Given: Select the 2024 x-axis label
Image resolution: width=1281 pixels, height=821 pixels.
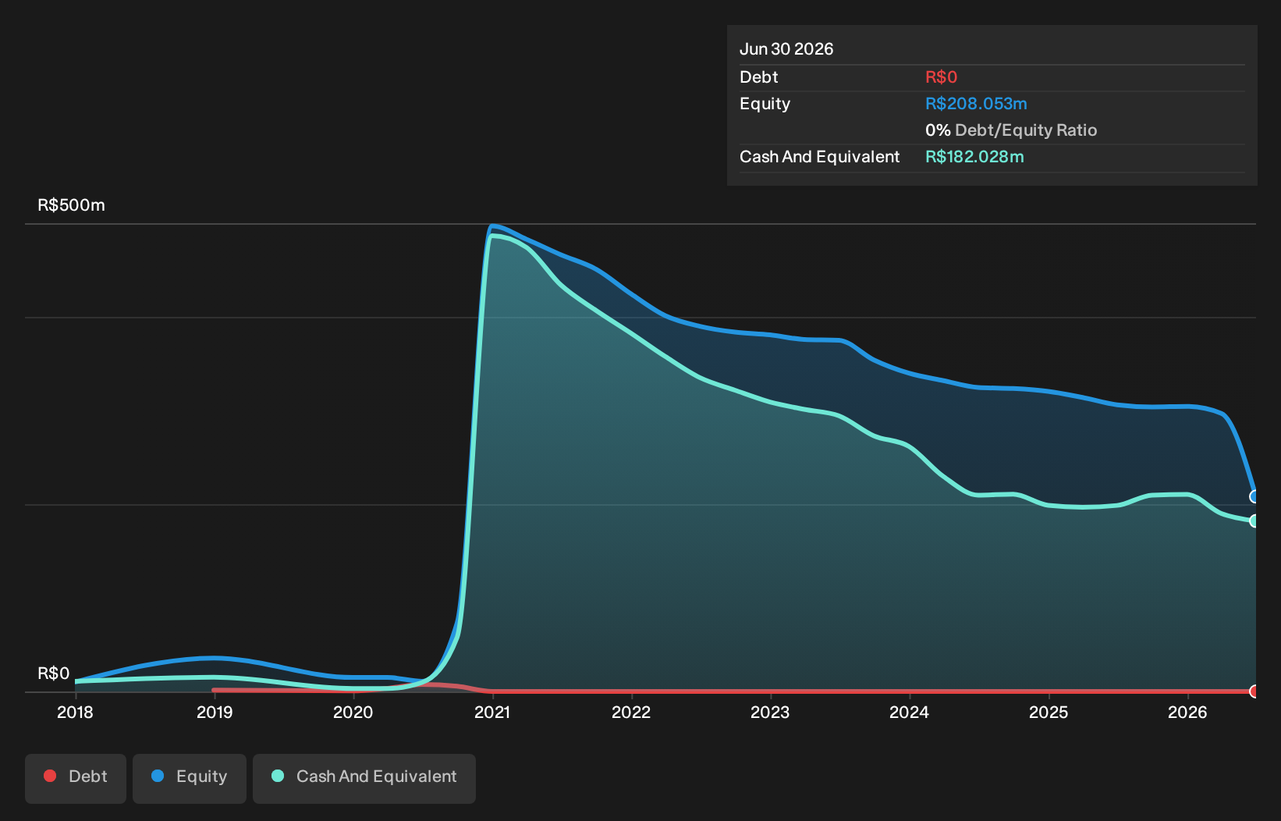Looking at the screenshot, I should coord(910,712).
